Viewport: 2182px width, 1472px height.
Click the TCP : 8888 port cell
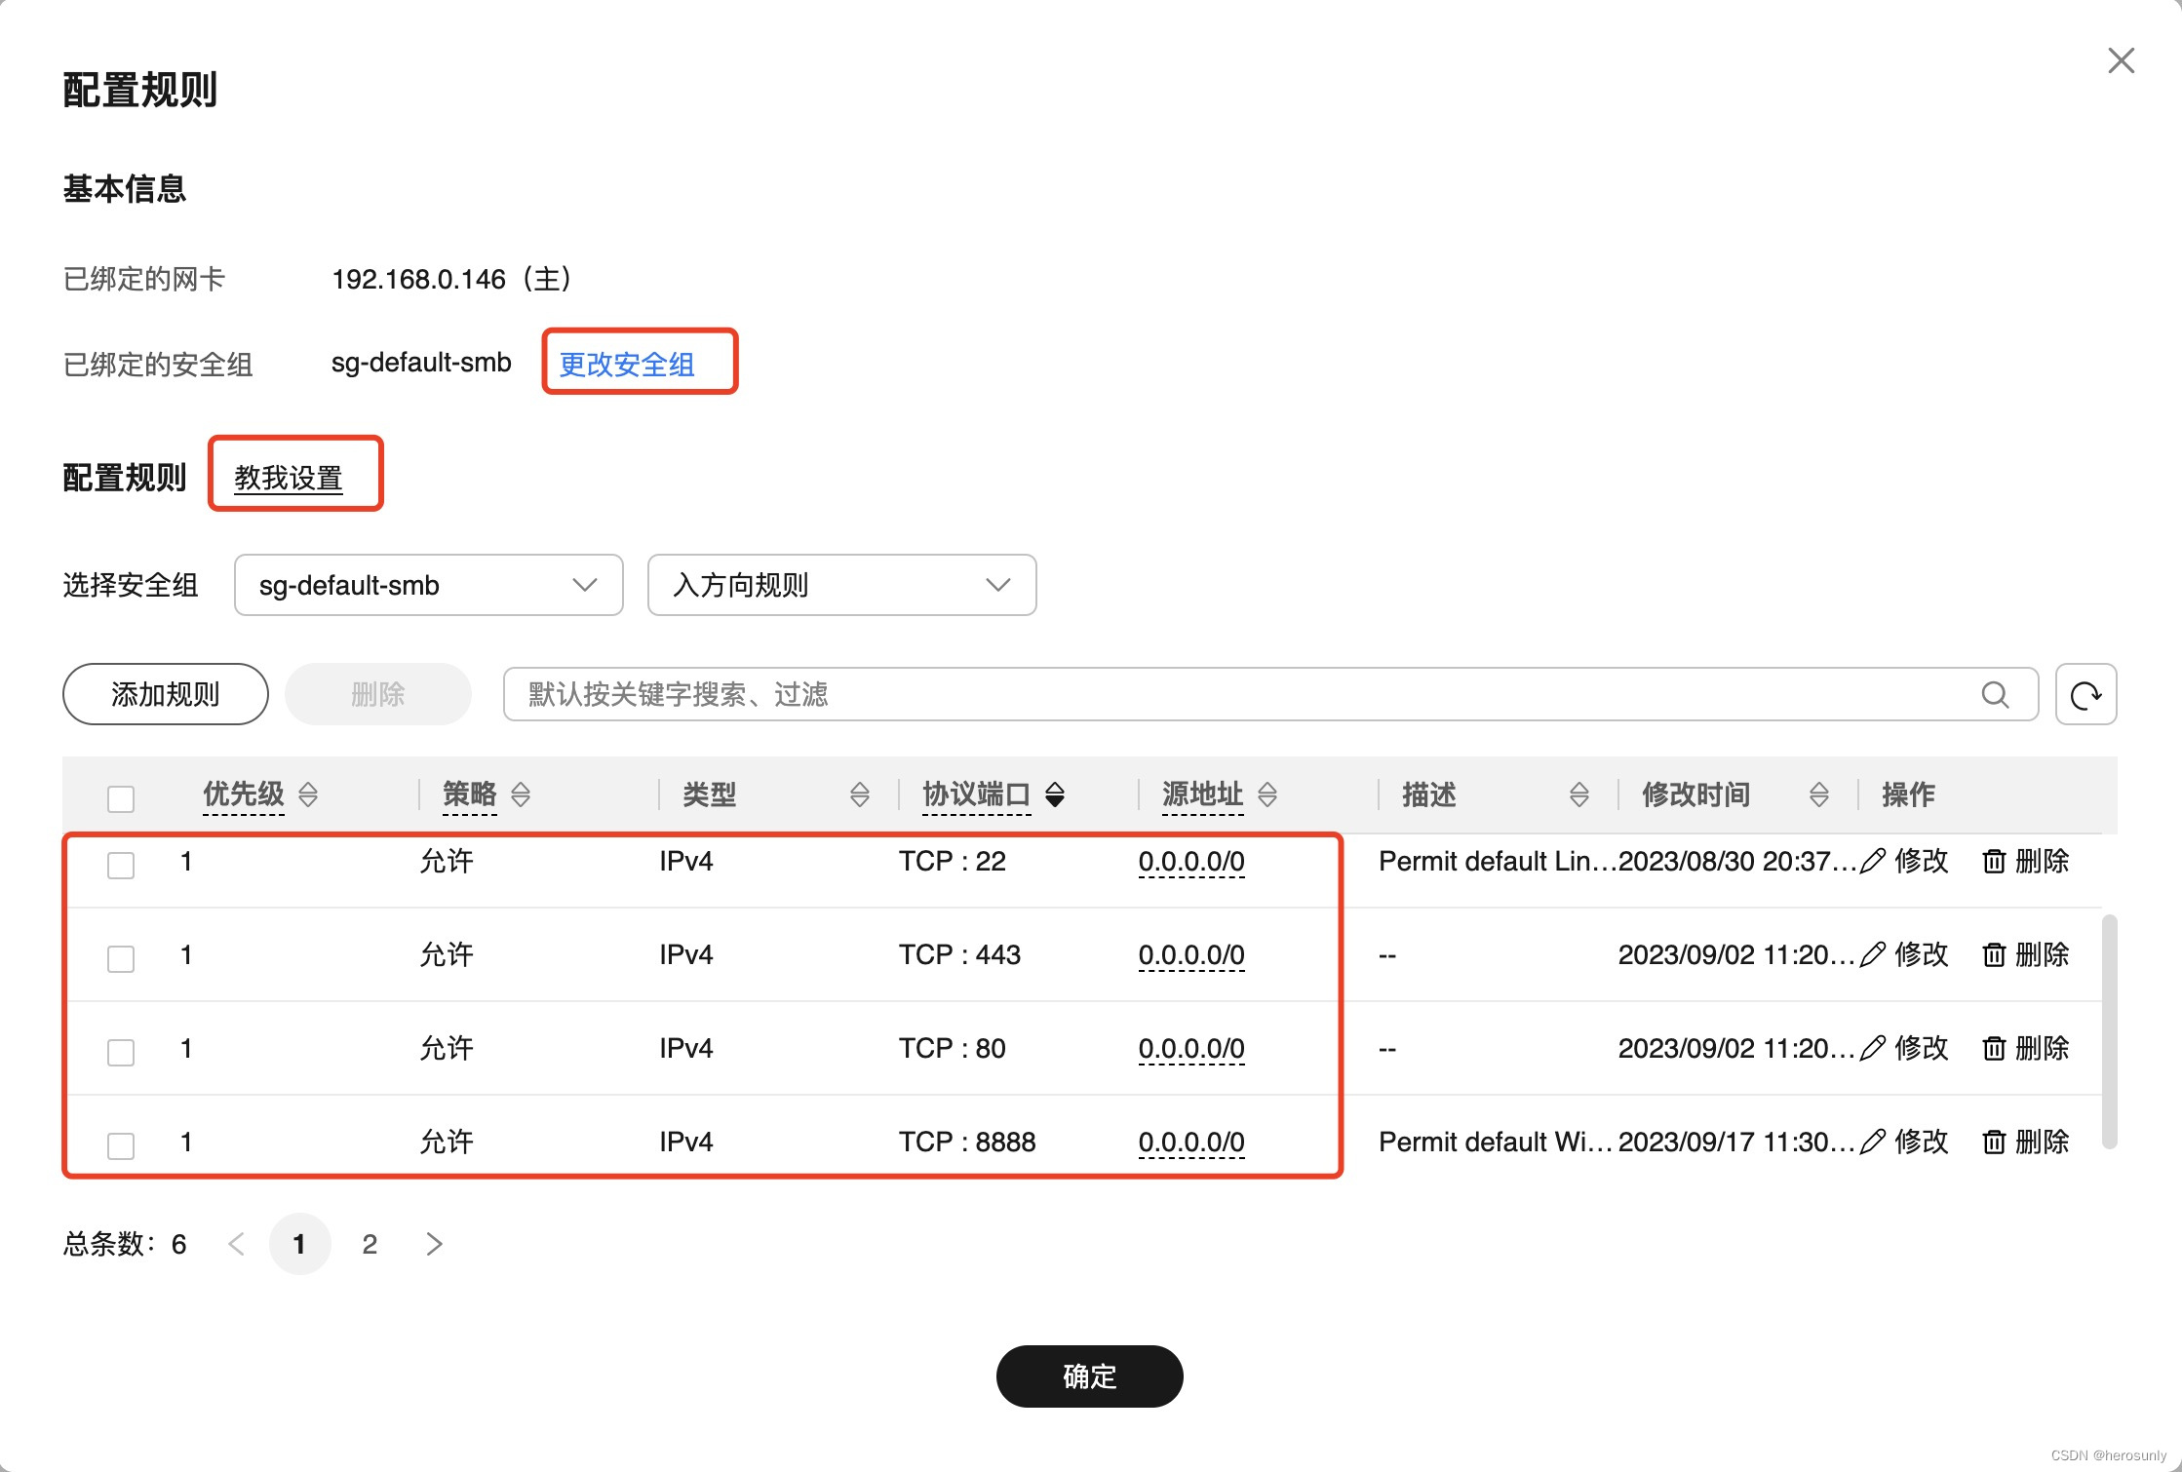click(x=967, y=1142)
